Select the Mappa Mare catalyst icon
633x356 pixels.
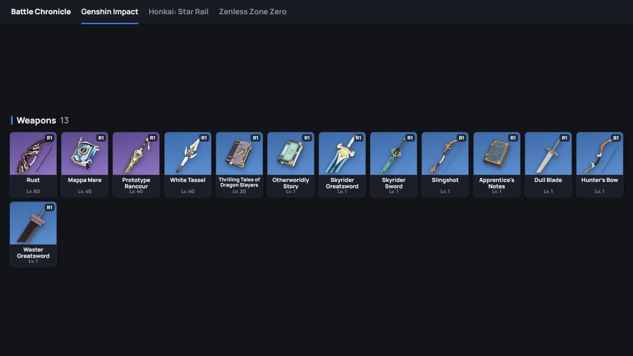(x=84, y=154)
